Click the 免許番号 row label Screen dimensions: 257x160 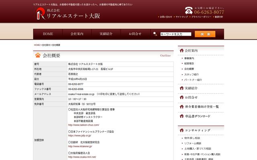click(x=39, y=104)
